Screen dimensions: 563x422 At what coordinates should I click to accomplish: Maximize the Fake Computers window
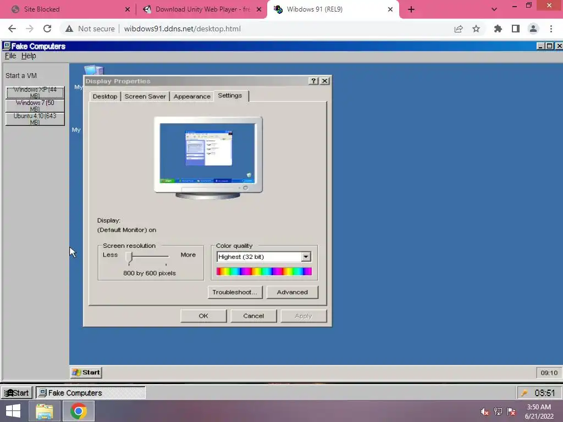coord(549,46)
